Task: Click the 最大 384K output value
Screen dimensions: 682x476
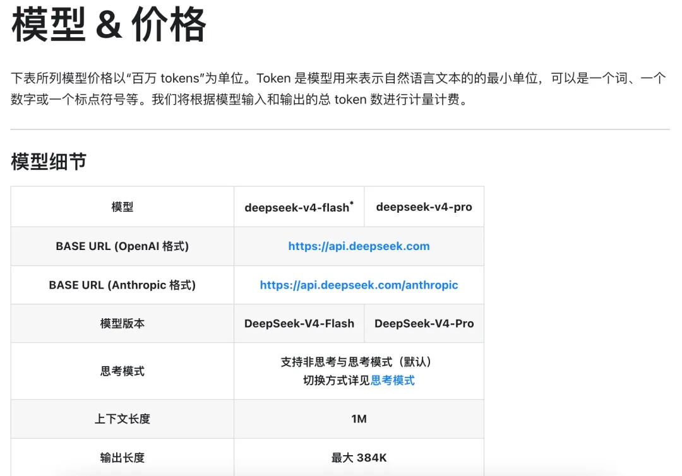Action: point(359,457)
